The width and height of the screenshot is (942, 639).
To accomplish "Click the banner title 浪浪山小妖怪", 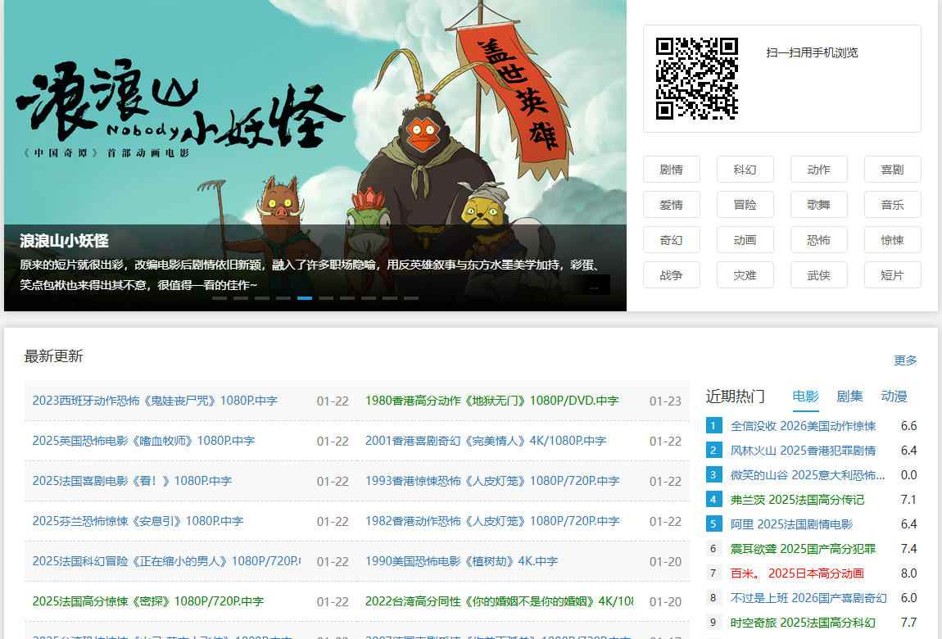I will 62,242.
